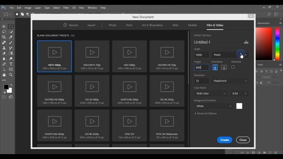Toggle the Artboards checkbox
The width and height of the screenshot is (283, 159).
pos(233,67)
